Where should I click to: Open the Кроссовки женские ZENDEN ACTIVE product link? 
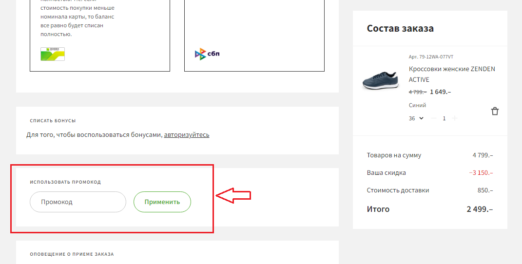coord(451,74)
